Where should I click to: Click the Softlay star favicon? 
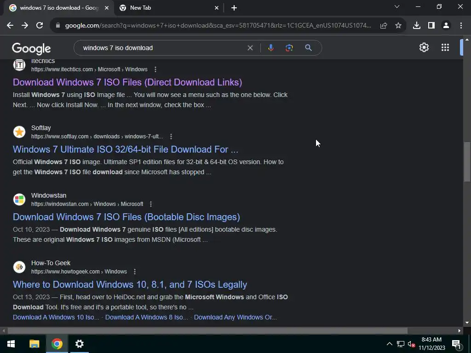coord(19,132)
